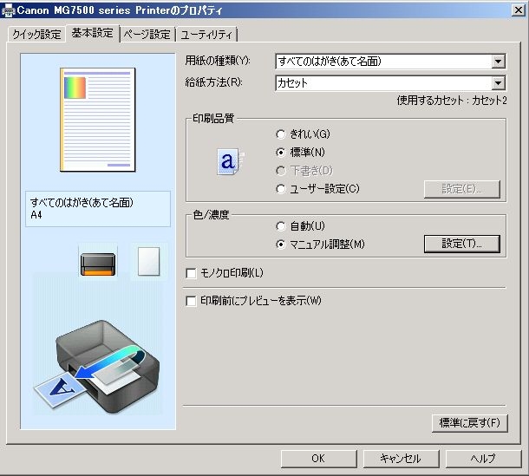Select the 標準(N) print quality option
The height and width of the screenshot is (476, 529).
tap(300, 153)
